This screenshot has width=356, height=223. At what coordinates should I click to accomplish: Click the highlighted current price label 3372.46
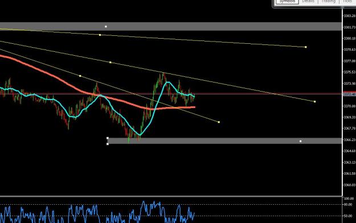[349, 94]
